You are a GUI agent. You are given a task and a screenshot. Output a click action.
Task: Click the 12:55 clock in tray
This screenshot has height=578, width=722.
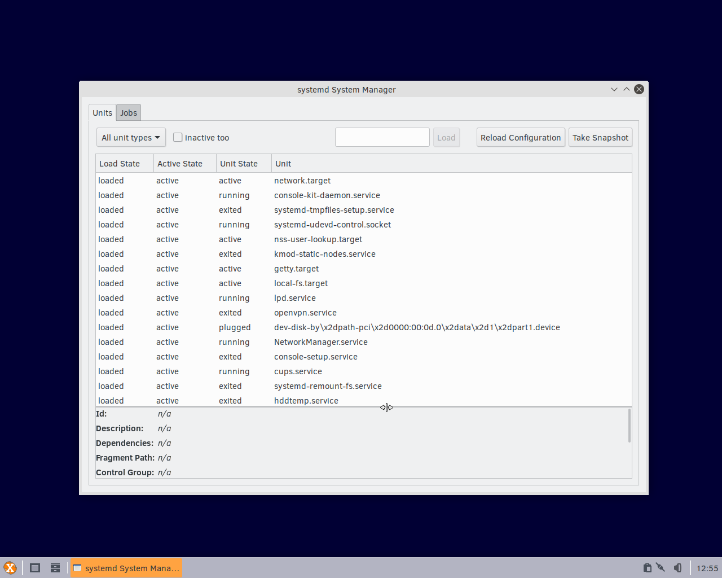[x=707, y=568]
